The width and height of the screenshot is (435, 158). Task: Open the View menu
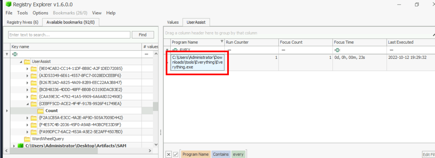pyautogui.click(x=97, y=13)
